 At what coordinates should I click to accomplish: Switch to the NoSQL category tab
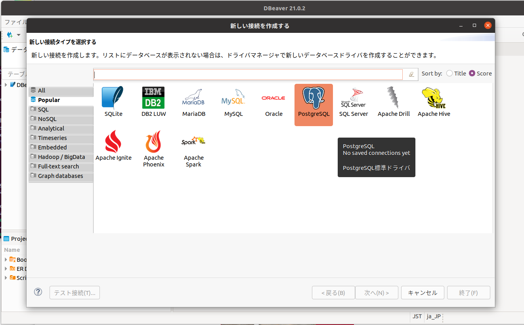tap(47, 119)
